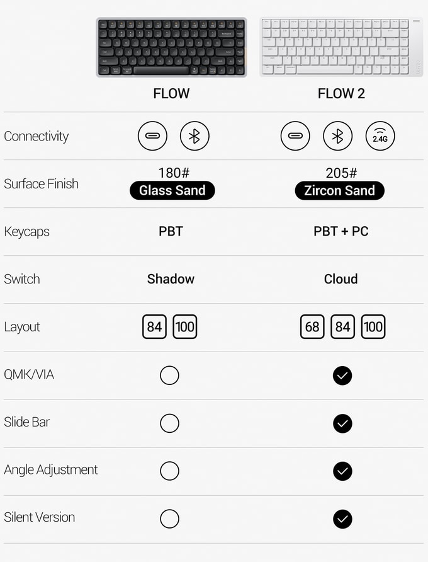Image resolution: width=428 pixels, height=562 pixels.
Task: Select the 84 layout badge under FLOW
Action: 154,327
